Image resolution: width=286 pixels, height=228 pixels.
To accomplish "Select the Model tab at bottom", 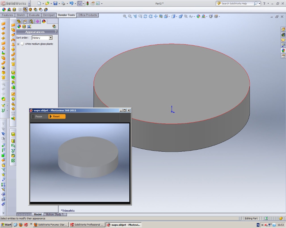I will tap(38, 214).
